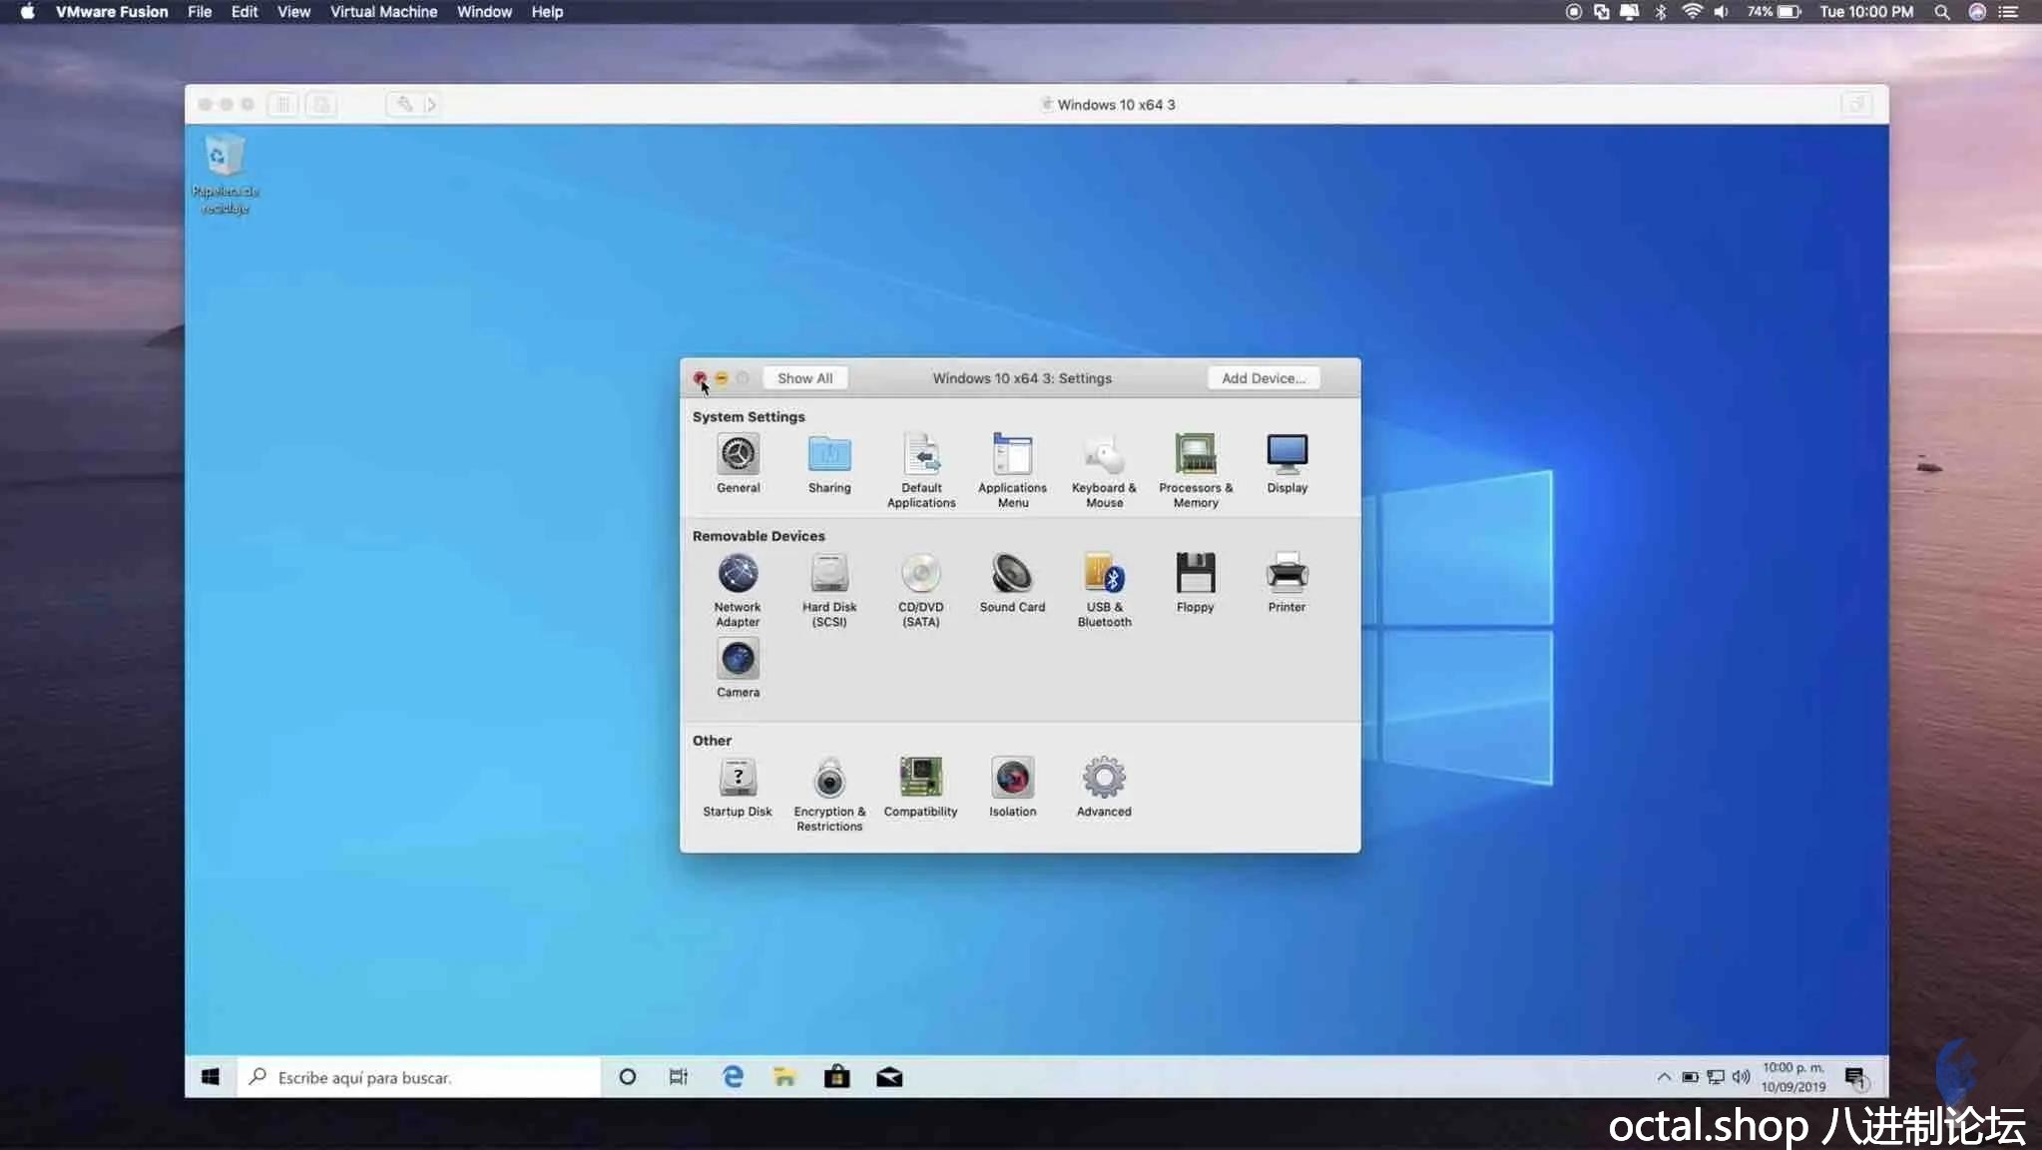Viewport: 2042px width, 1150px height.
Task: Open Compatibility settings
Action: pos(921,787)
